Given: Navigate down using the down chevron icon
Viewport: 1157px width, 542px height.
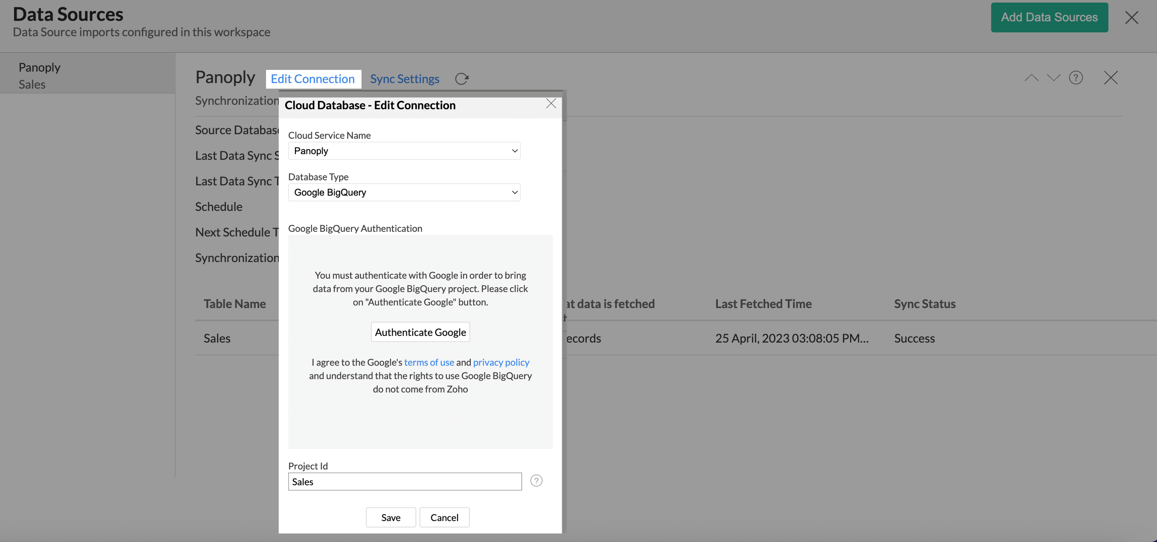Looking at the screenshot, I should point(1053,77).
